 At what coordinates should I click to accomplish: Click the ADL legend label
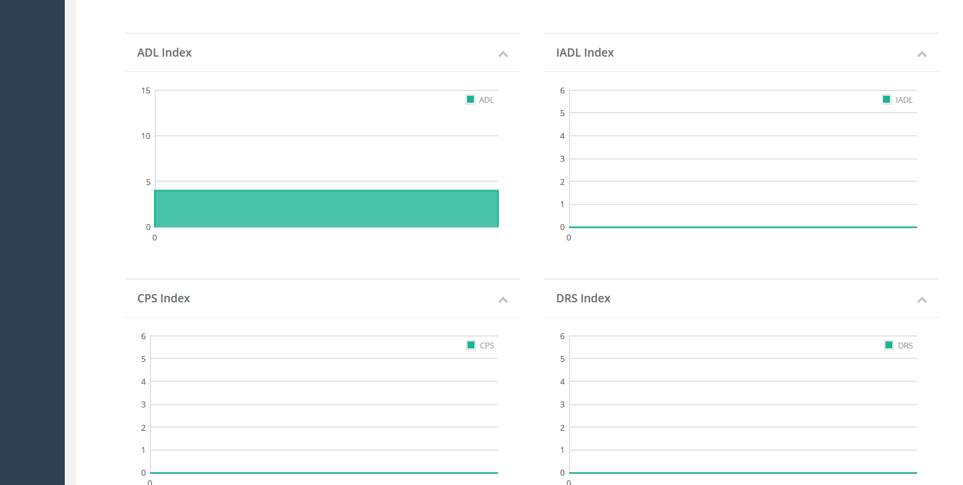[486, 100]
